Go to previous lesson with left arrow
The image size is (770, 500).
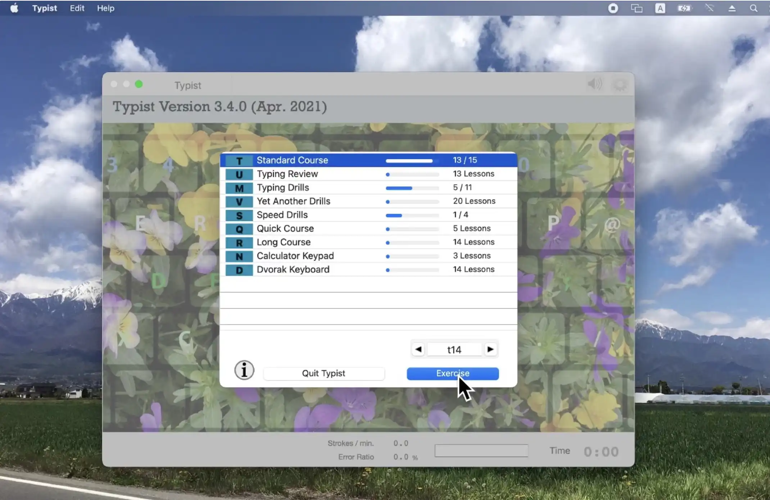[418, 349]
